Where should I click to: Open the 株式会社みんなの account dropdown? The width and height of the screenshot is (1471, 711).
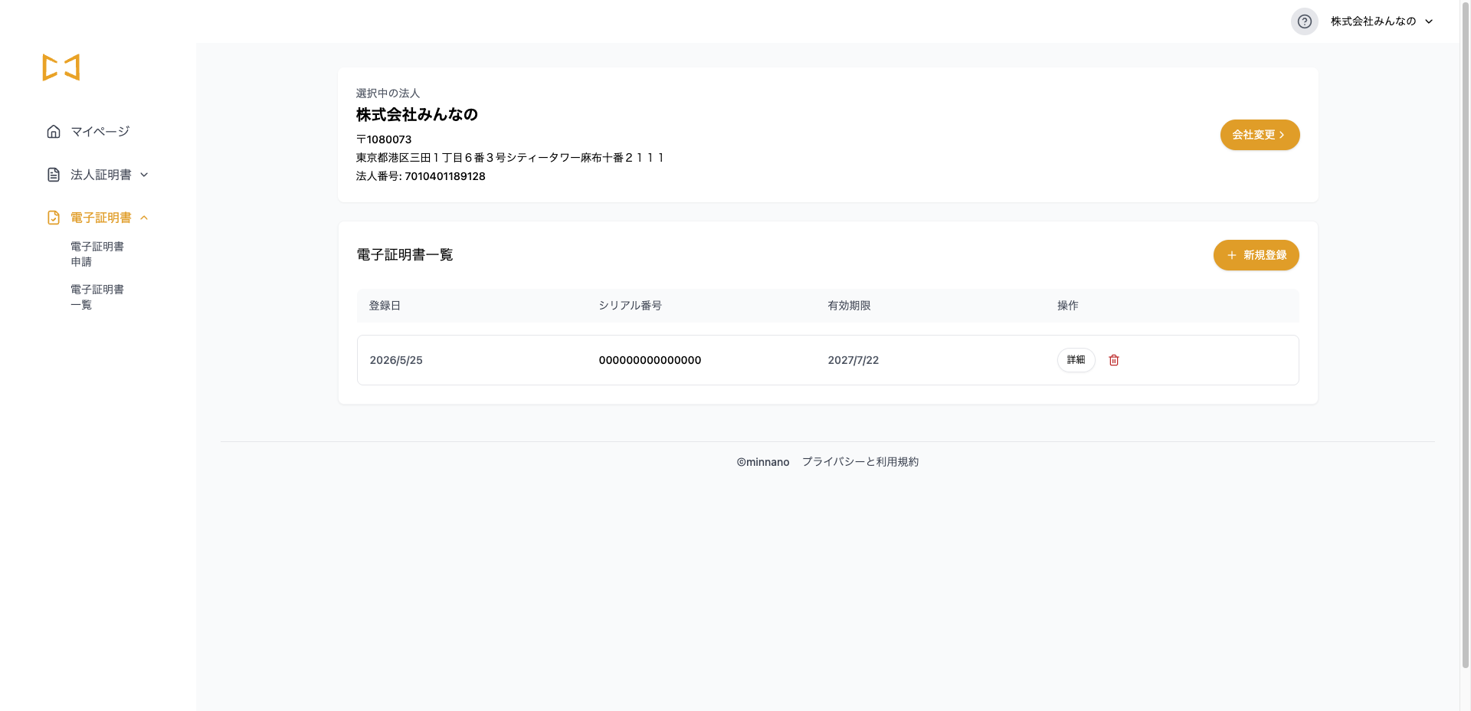point(1381,21)
